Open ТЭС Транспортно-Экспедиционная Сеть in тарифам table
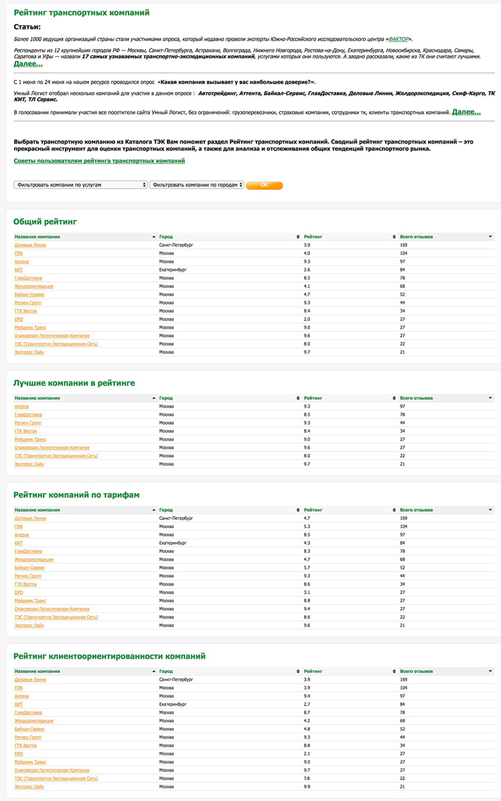501x801 pixels. pyautogui.click(x=56, y=617)
